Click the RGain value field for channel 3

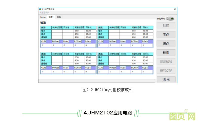coord(90,72)
